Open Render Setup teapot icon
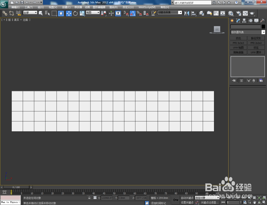The width and height of the screenshot is (267, 205). coord(238,13)
